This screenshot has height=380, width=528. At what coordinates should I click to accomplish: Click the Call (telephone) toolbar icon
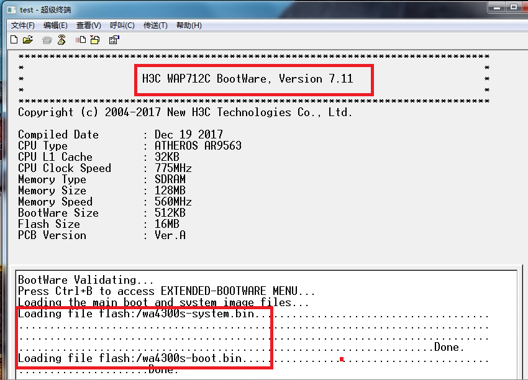coord(47,40)
